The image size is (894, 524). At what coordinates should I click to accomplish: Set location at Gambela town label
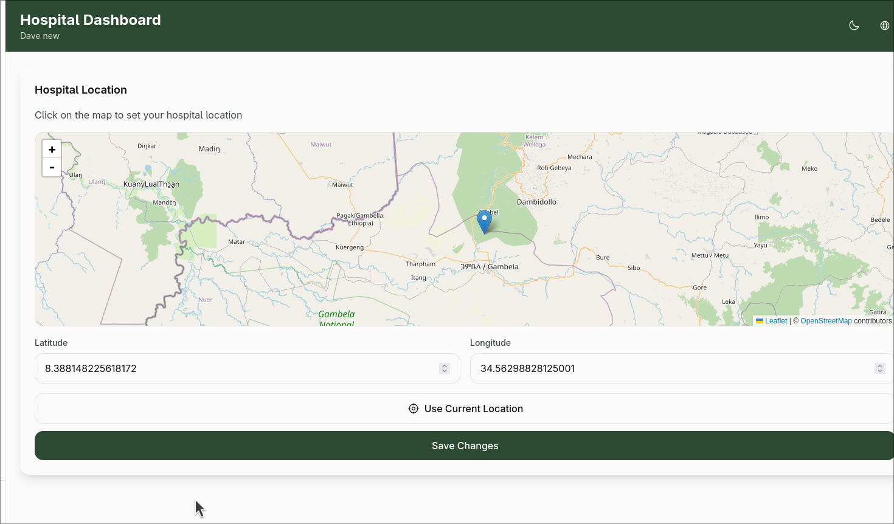(x=502, y=267)
